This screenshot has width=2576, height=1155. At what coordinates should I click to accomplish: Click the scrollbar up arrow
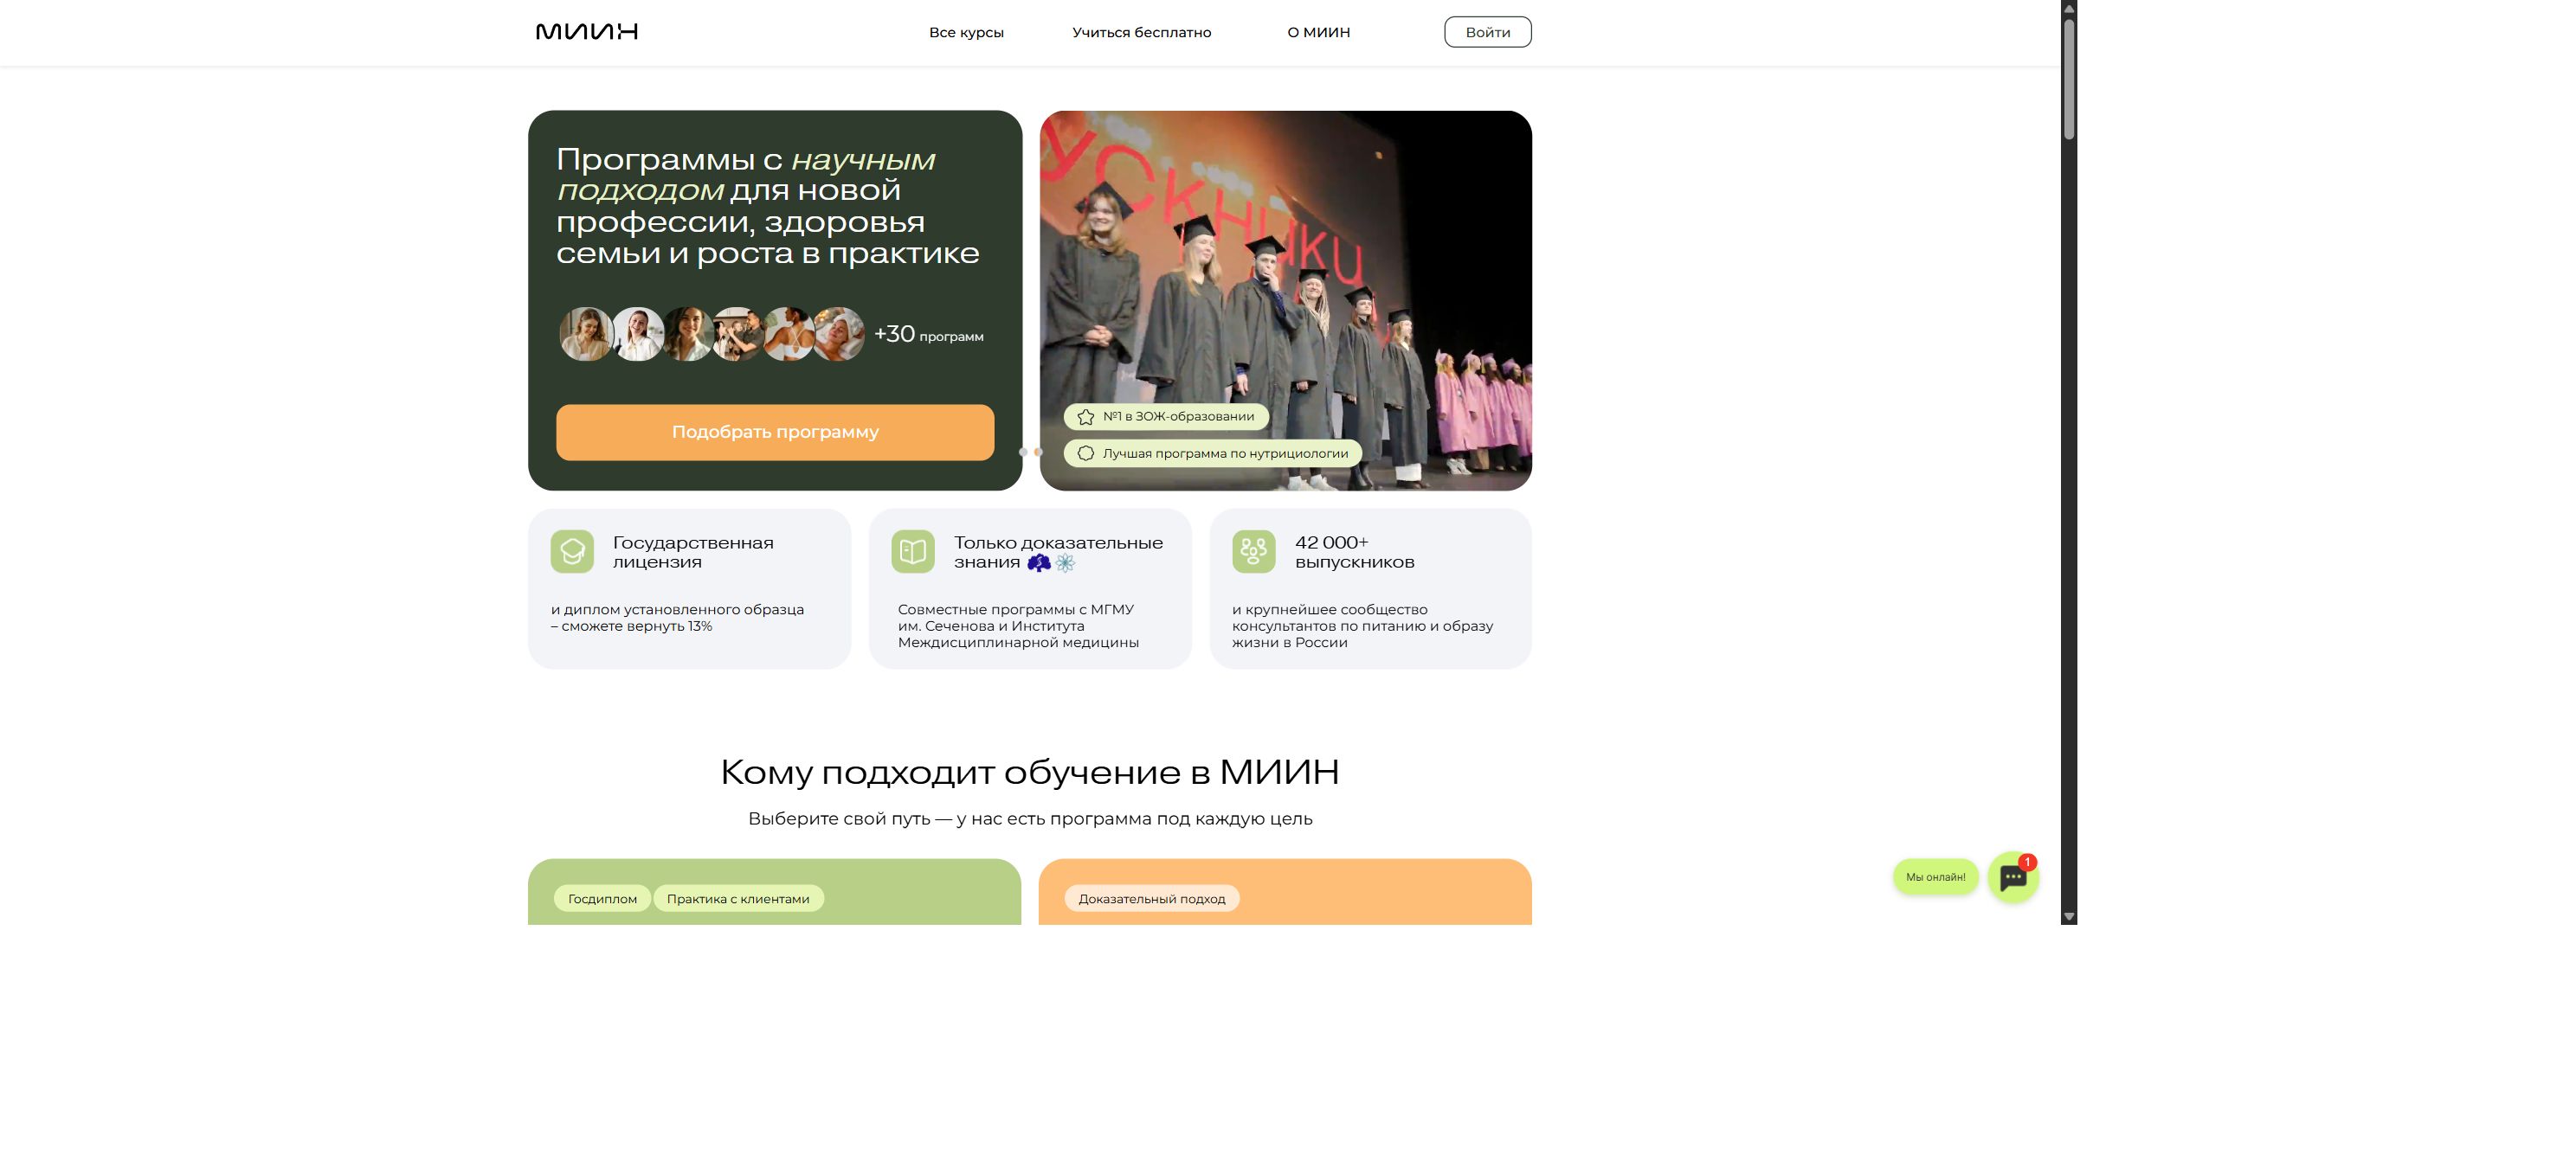2069,7
